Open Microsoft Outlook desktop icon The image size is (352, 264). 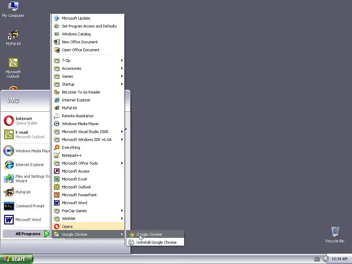click(x=13, y=68)
